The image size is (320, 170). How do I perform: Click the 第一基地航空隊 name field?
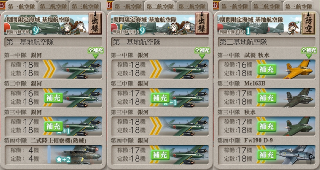(x=53, y=42)
